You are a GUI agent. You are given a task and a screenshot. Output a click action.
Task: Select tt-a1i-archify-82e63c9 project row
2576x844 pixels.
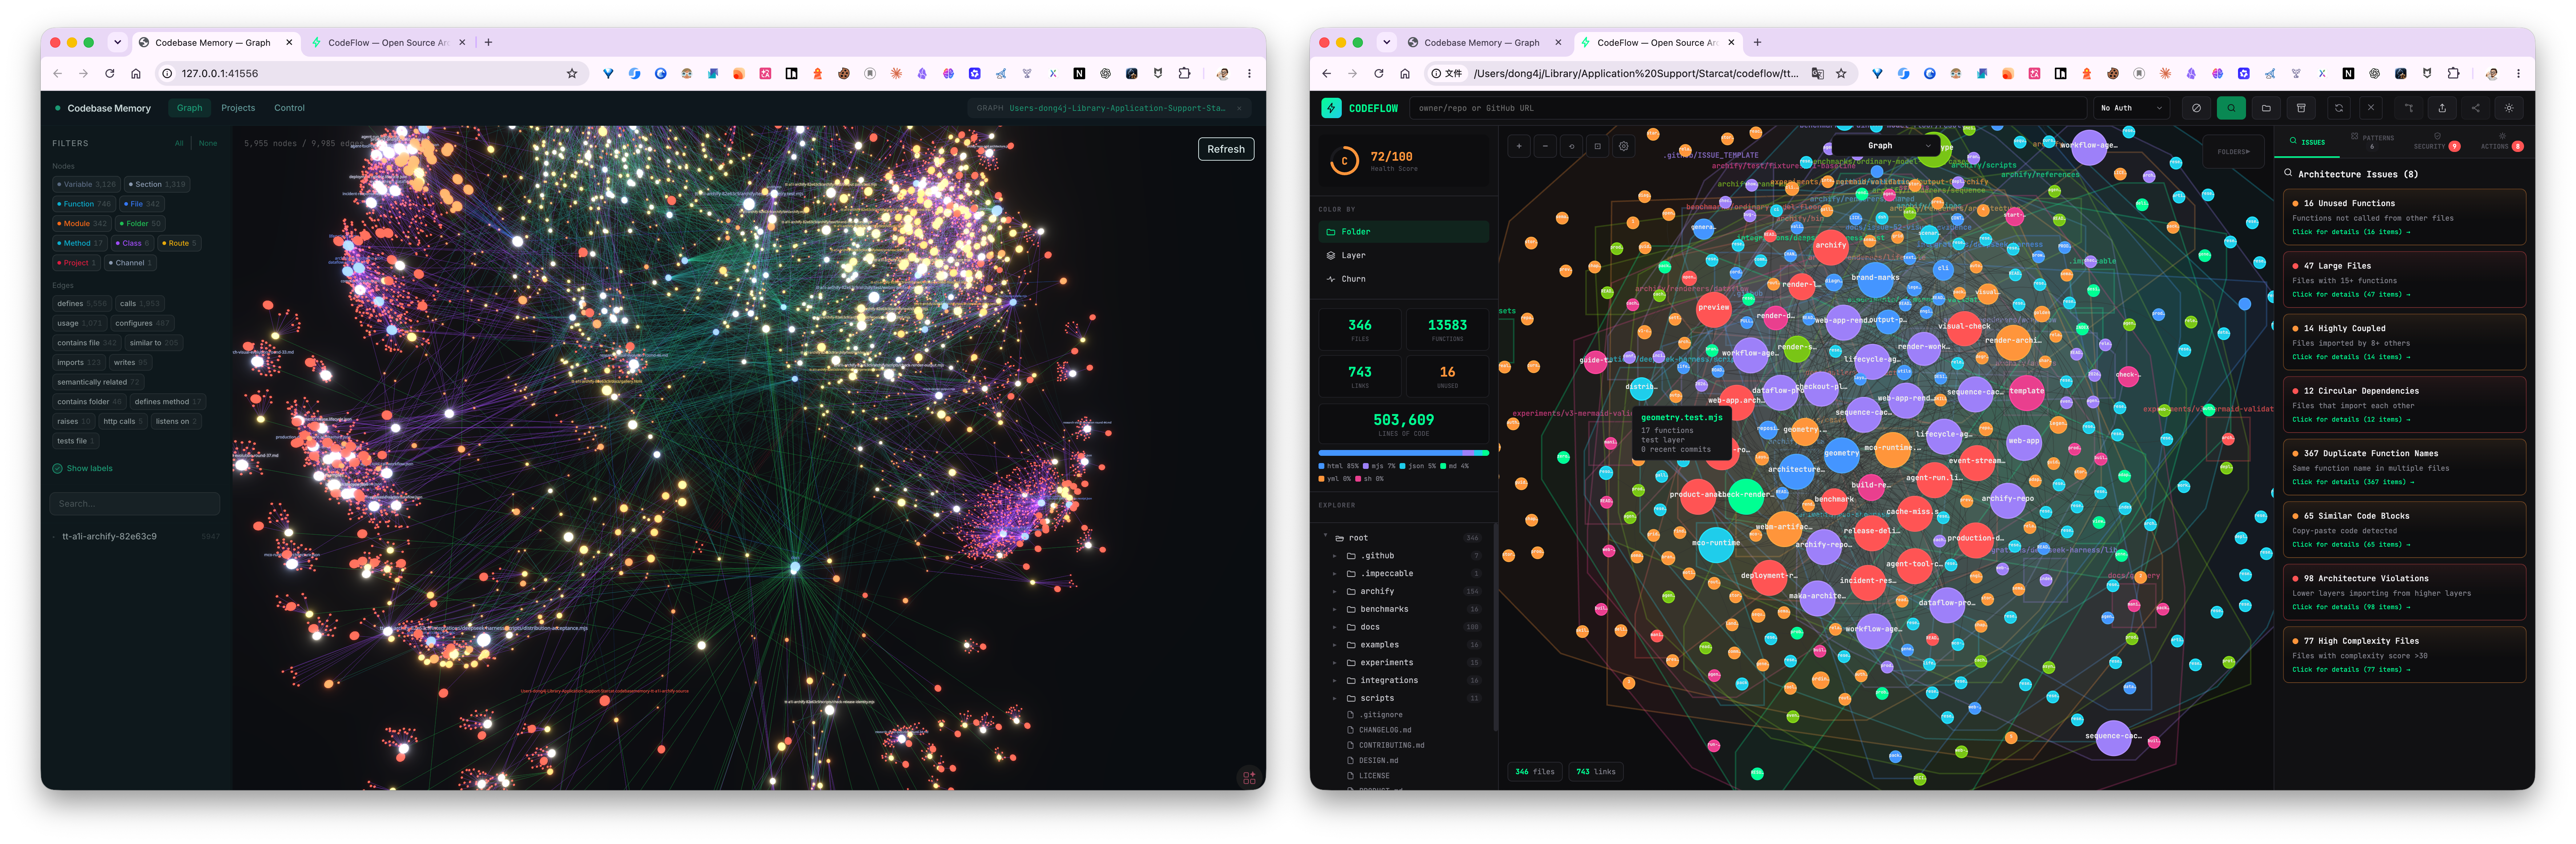(136, 536)
